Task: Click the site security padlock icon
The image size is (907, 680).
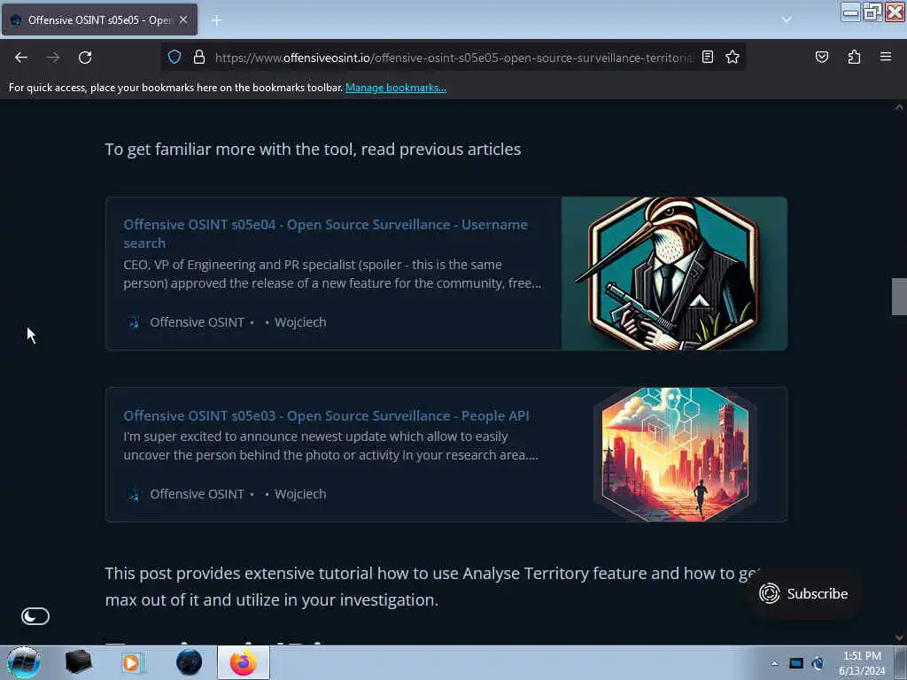Action: tap(199, 58)
